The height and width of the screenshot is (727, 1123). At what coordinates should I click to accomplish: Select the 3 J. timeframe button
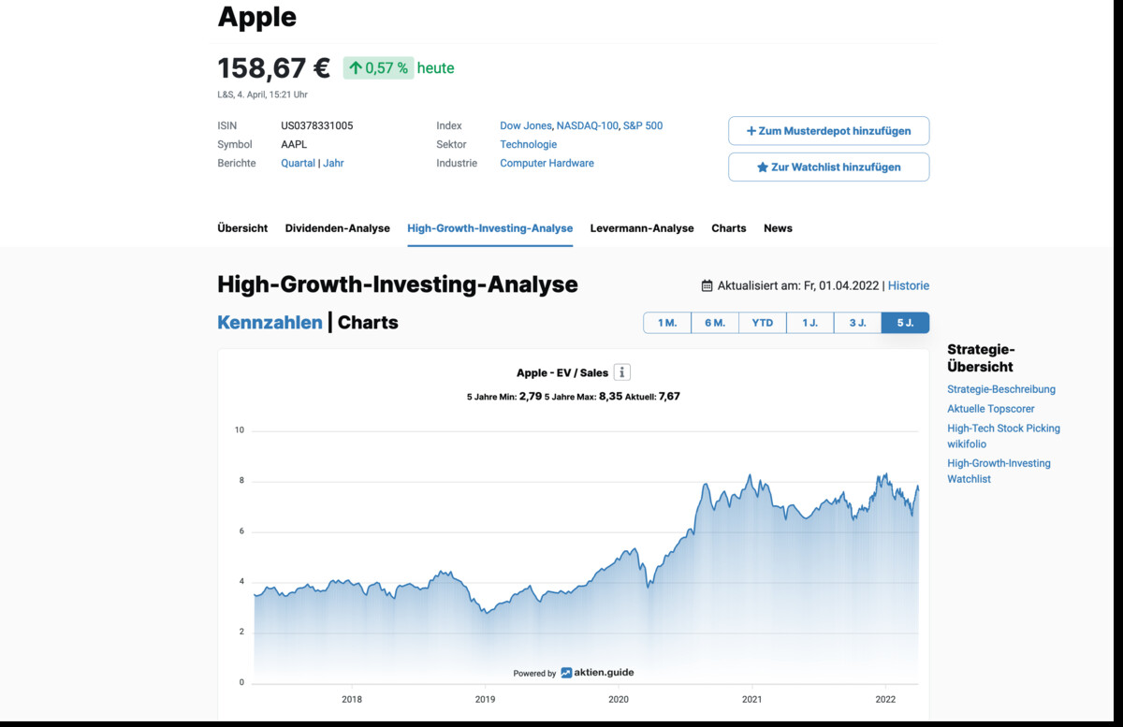coord(857,322)
